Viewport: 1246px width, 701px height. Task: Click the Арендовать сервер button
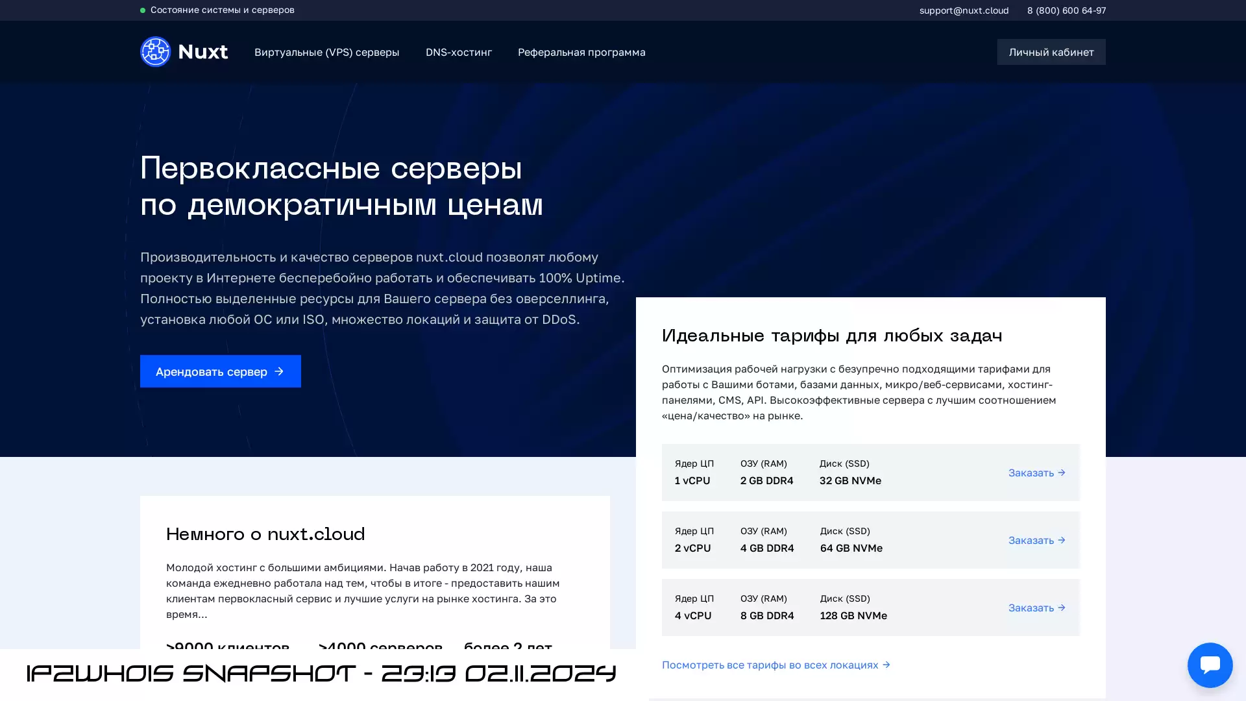point(221,371)
